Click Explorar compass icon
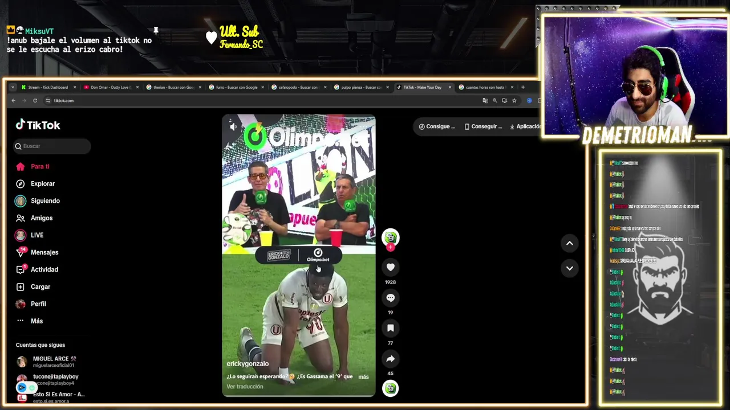 pyautogui.click(x=21, y=183)
